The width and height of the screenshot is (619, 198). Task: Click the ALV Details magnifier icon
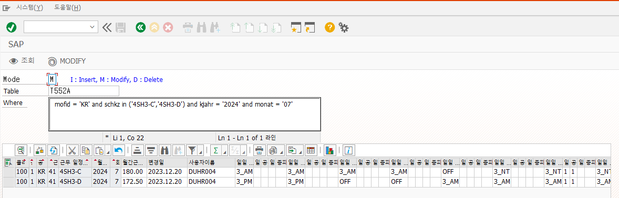pyautogui.click(x=21, y=150)
